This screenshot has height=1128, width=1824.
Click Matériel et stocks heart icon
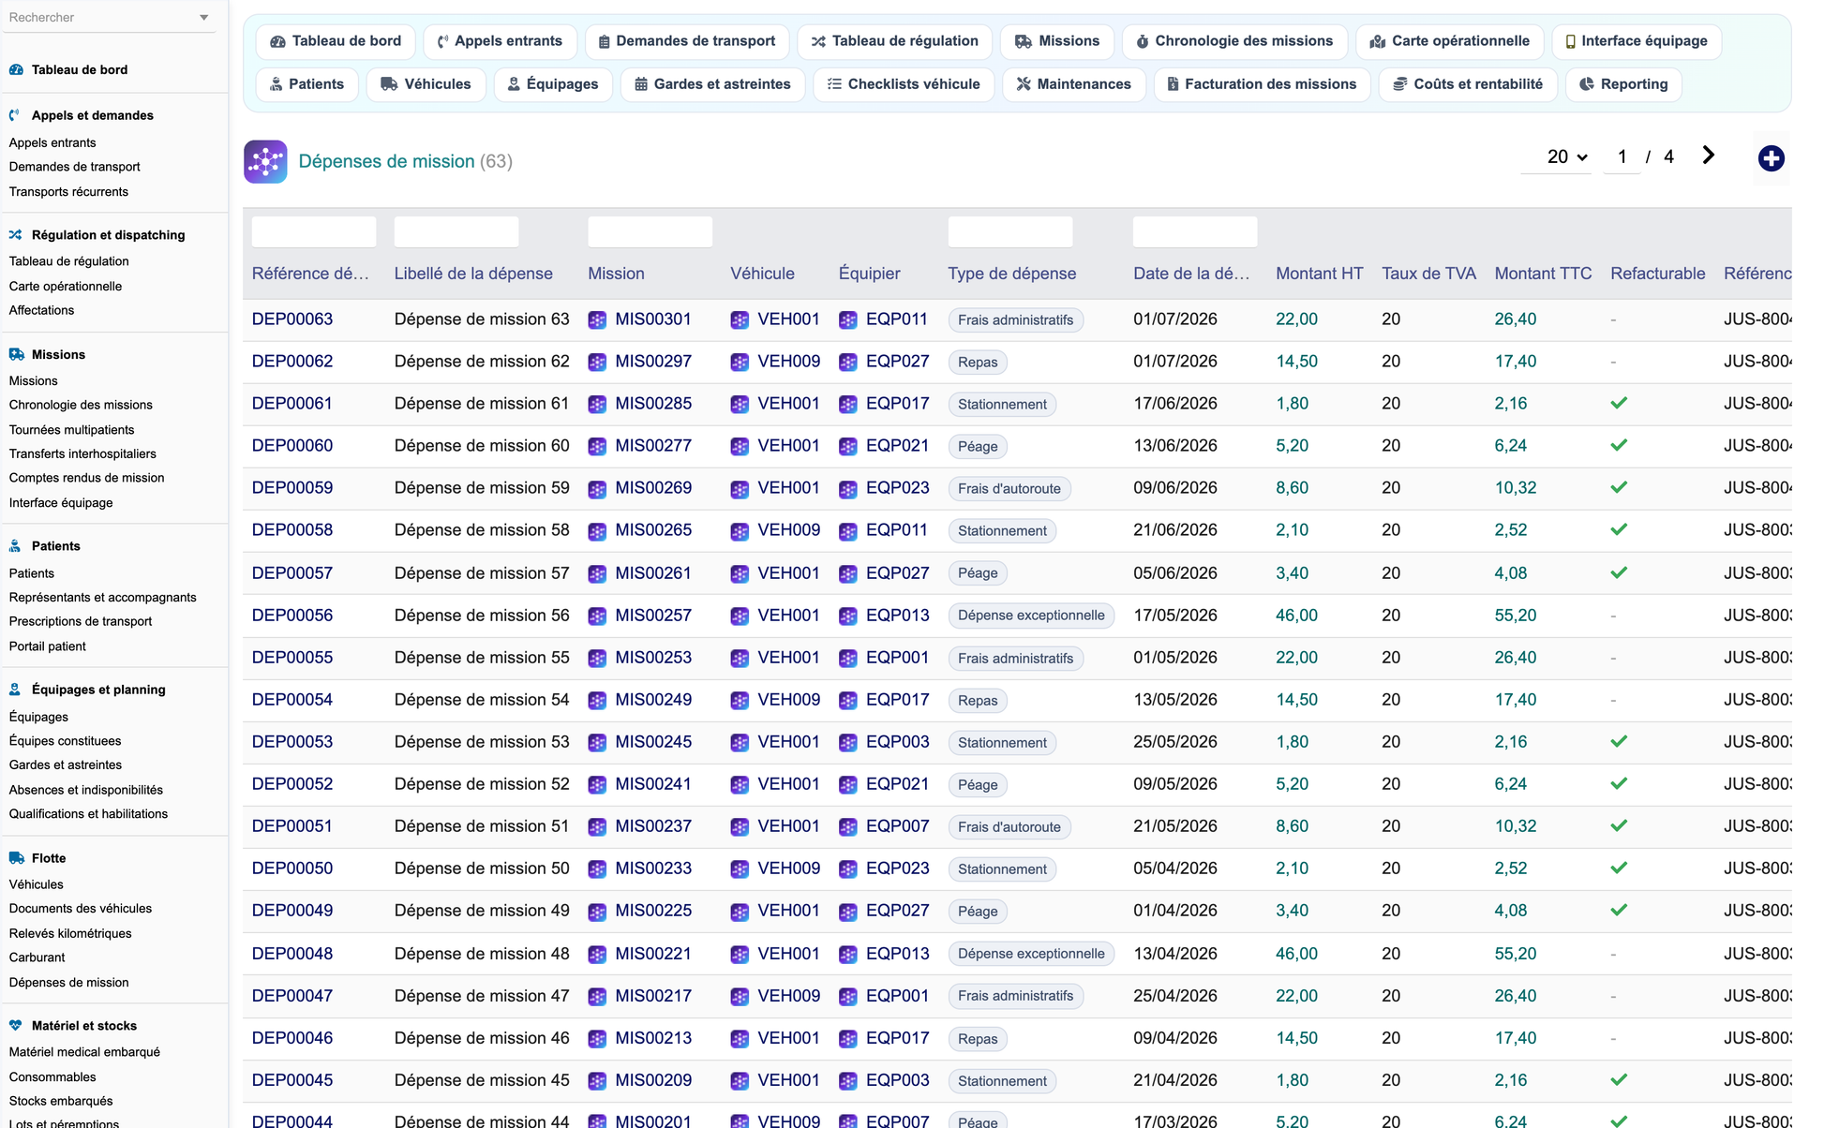click(x=16, y=1026)
